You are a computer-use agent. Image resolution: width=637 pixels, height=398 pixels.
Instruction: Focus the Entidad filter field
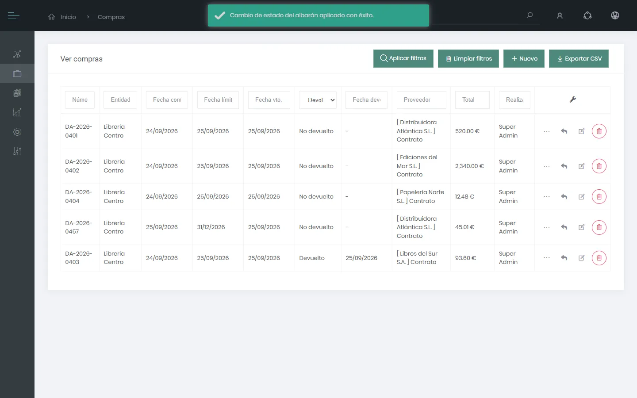(x=120, y=100)
